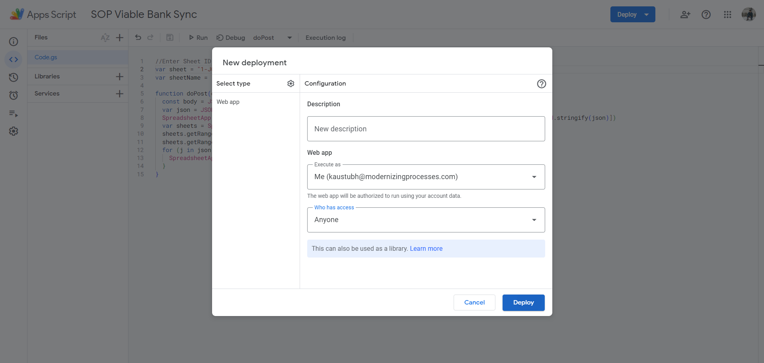Open the Execute as dropdown
This screenshot has width=764, height=363.
coord(426,177)
